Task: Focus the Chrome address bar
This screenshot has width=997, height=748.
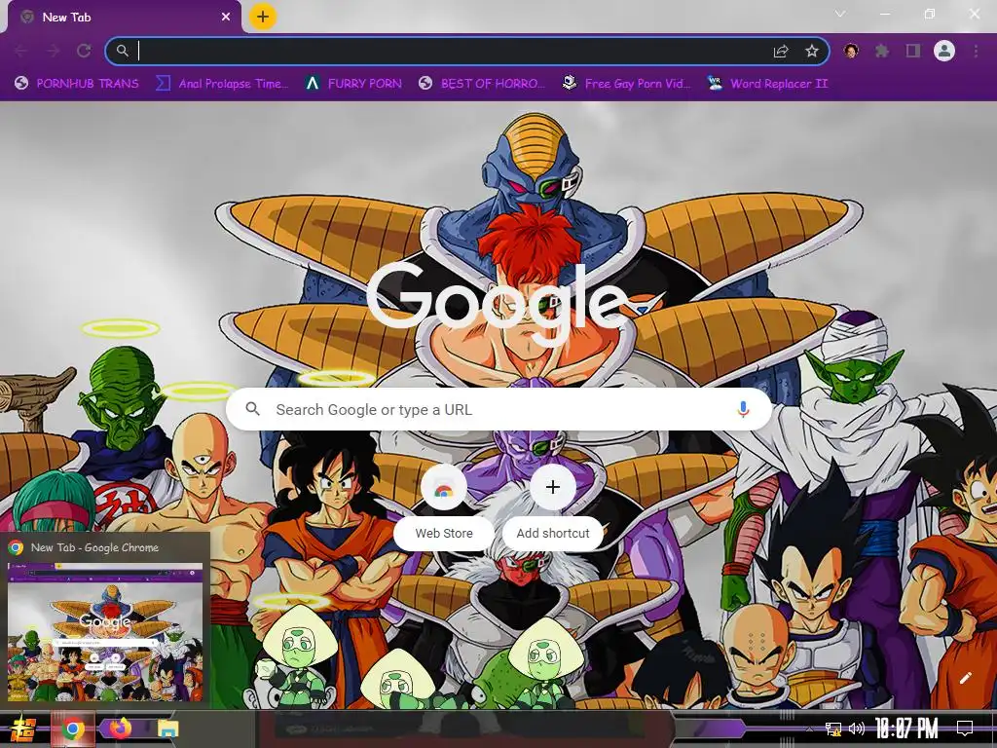Action: click(x=467, y=51)
